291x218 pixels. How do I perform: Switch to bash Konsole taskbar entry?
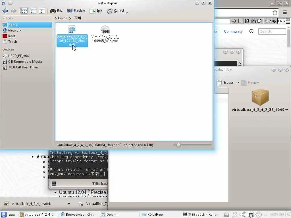(x=200, y=215)
